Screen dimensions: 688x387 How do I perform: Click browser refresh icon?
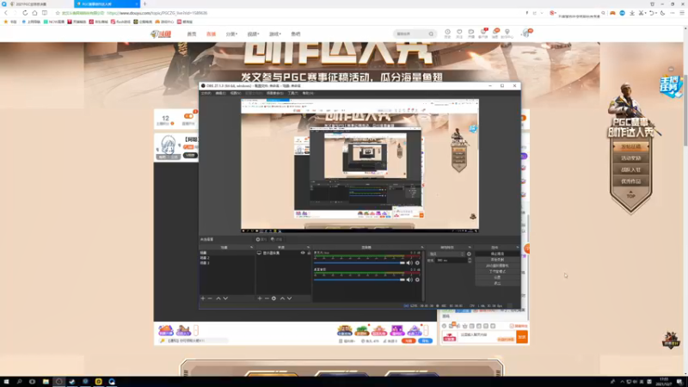25,13
